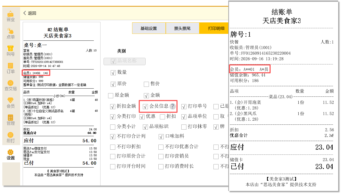The height and width of the screenshot is (196, 342).
Task: Click "1.(会)开胃泡菜" on the sample receipt
Action: click(x=246, y=102)
